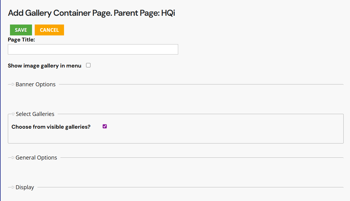
Task: Expand the Display section
Action: tap(24, 187)
